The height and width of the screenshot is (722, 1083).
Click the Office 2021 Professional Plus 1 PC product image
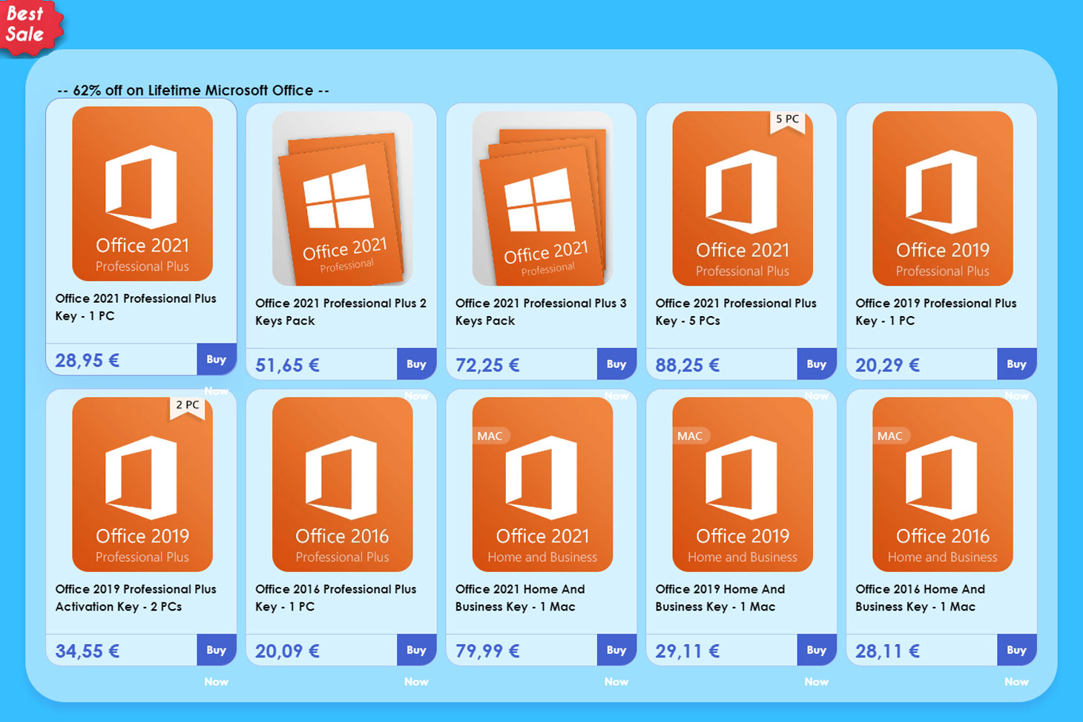pyautogui.click(x=142, y=194)
